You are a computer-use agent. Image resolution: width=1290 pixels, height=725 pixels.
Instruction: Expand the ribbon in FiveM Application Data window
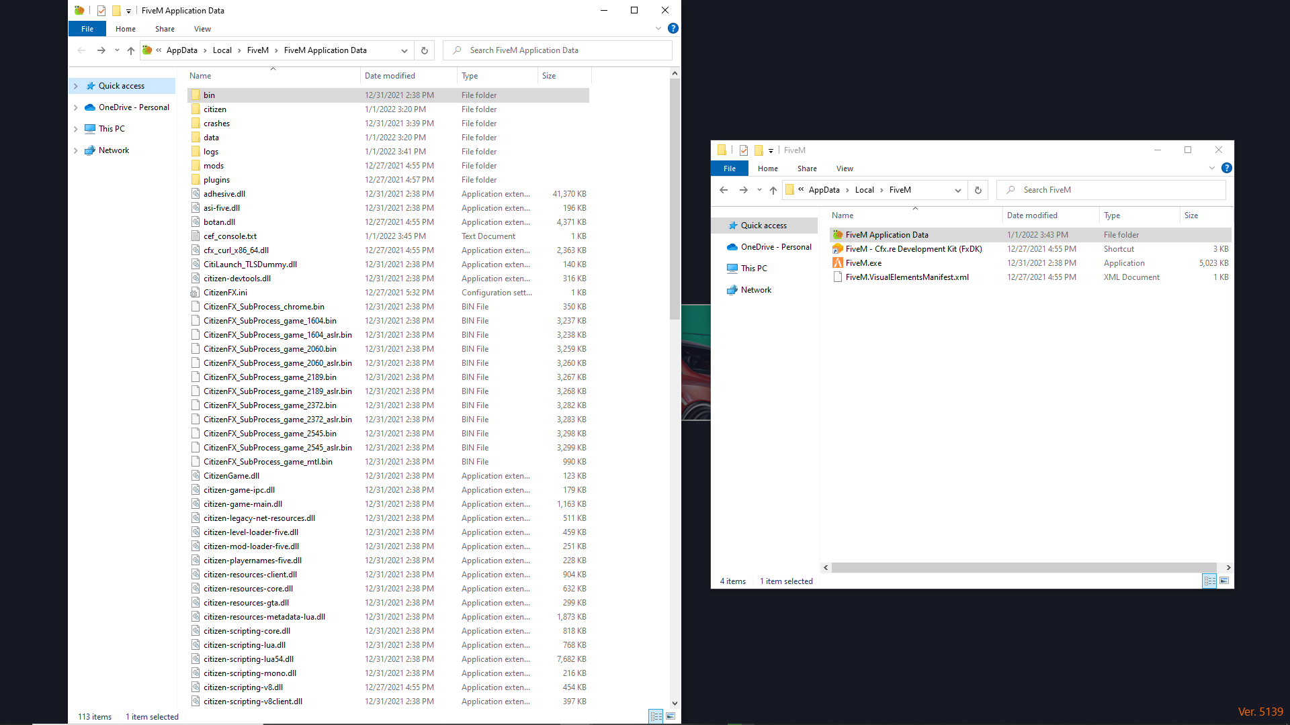coord(658,28)
